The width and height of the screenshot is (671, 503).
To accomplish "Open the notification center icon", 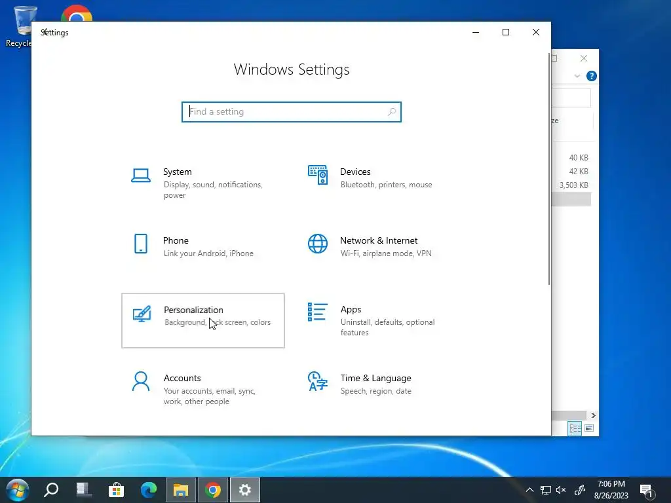I will pyautogui.click(x=647, y=491).
